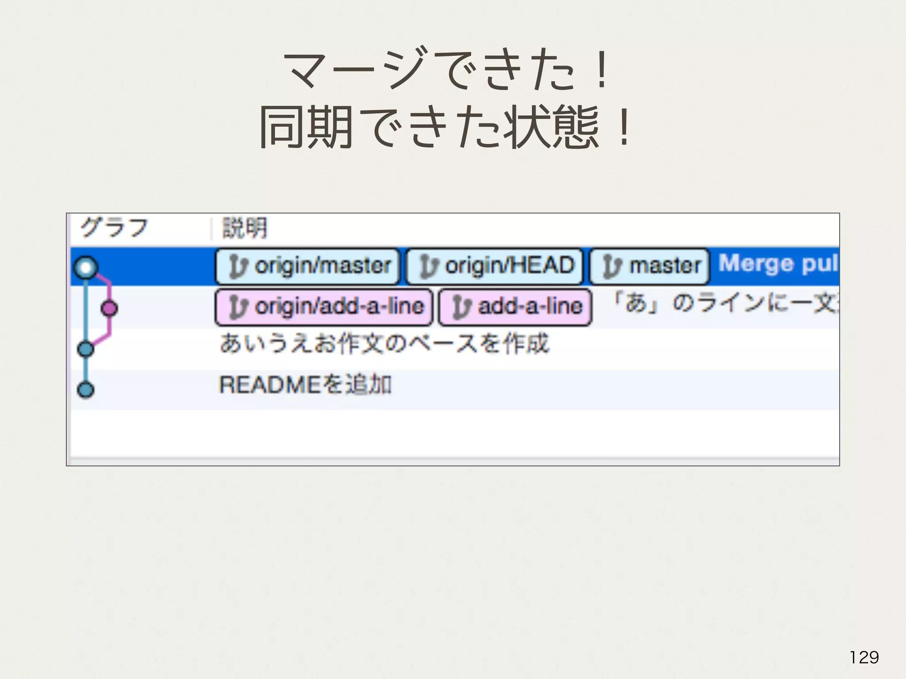Image resolution: width=906 pixels, height=679 pixels.
Task: Select the origin/add-a-line branch label
Action: tap(339, 307)
